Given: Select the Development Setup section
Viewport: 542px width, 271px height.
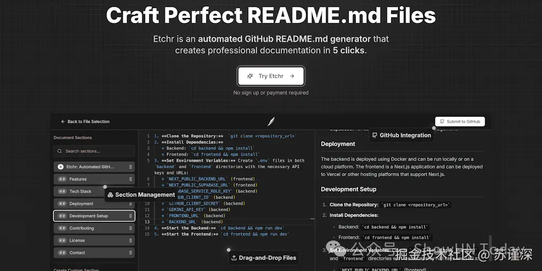Looking at the screenshot, I should click(x=94, y=216).
